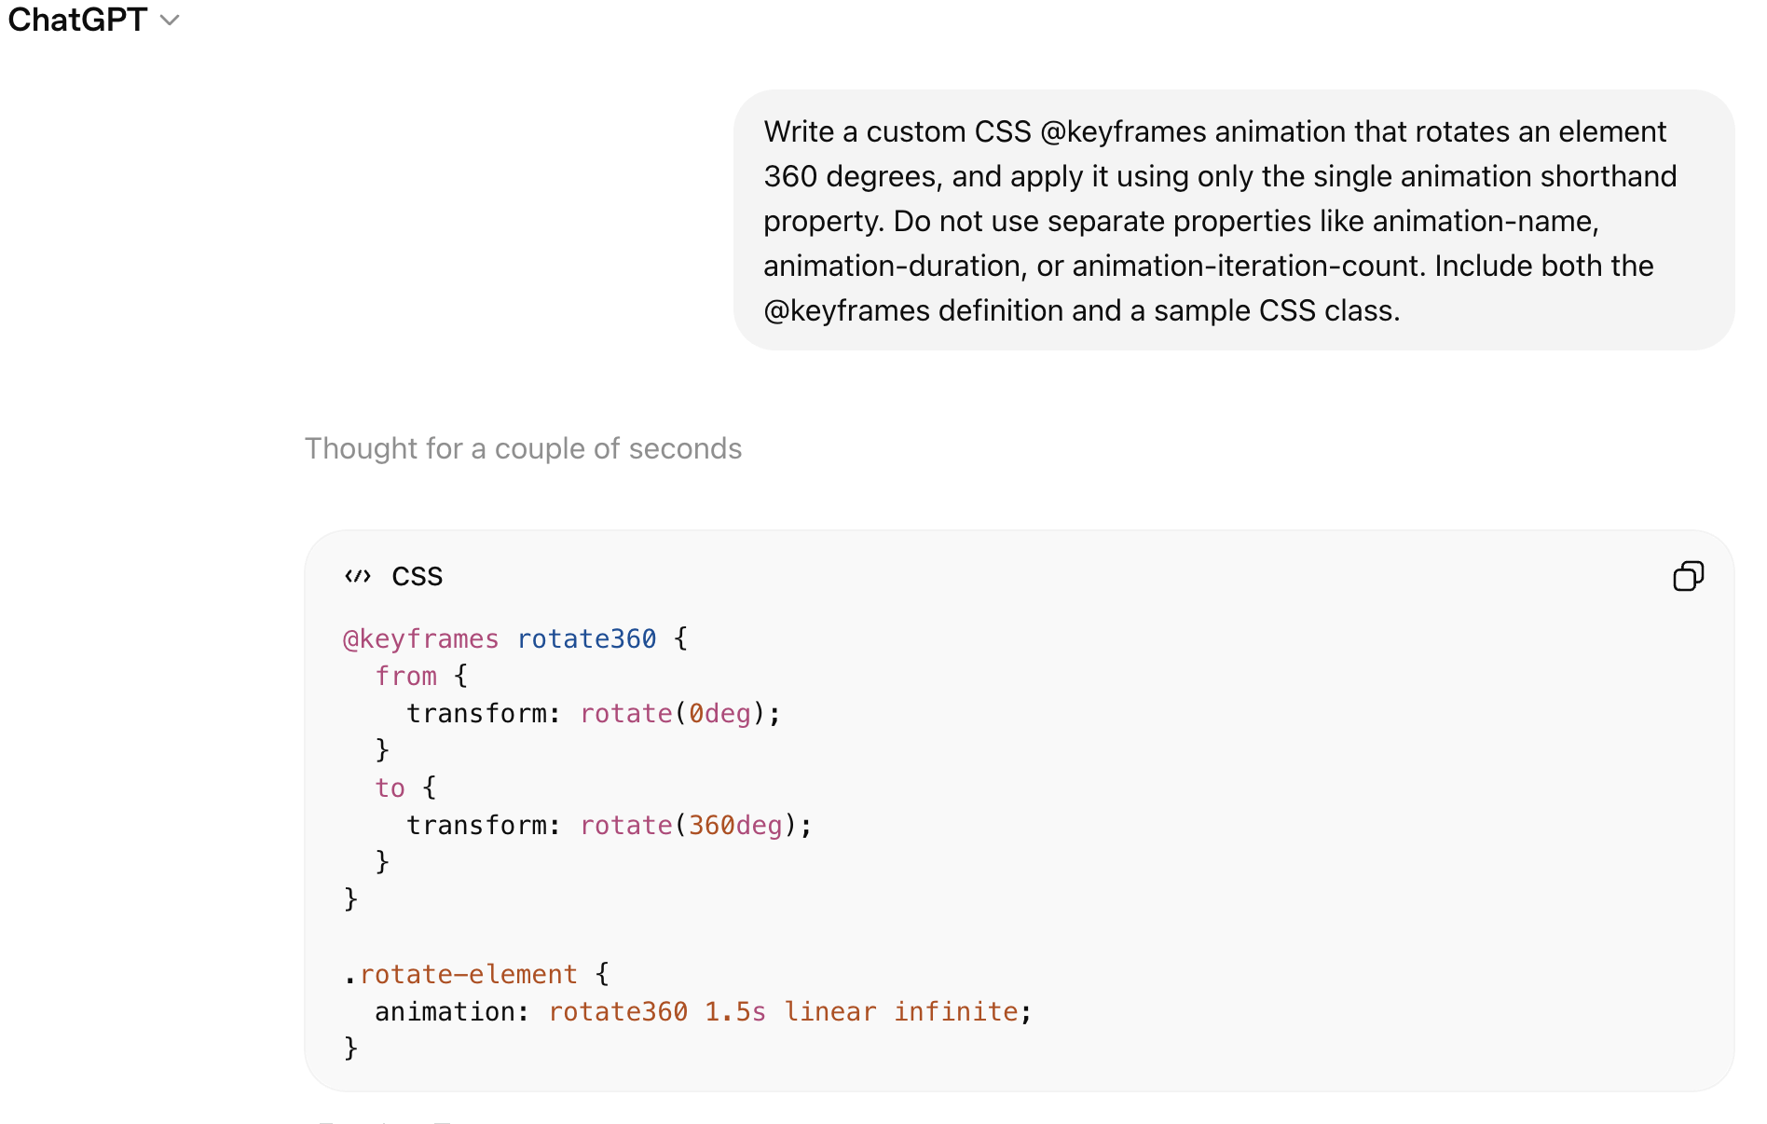Viewport: 1767px width, 1124px height.
Task: Click the code brackets icon beside CSS
Action: point(358,577)
